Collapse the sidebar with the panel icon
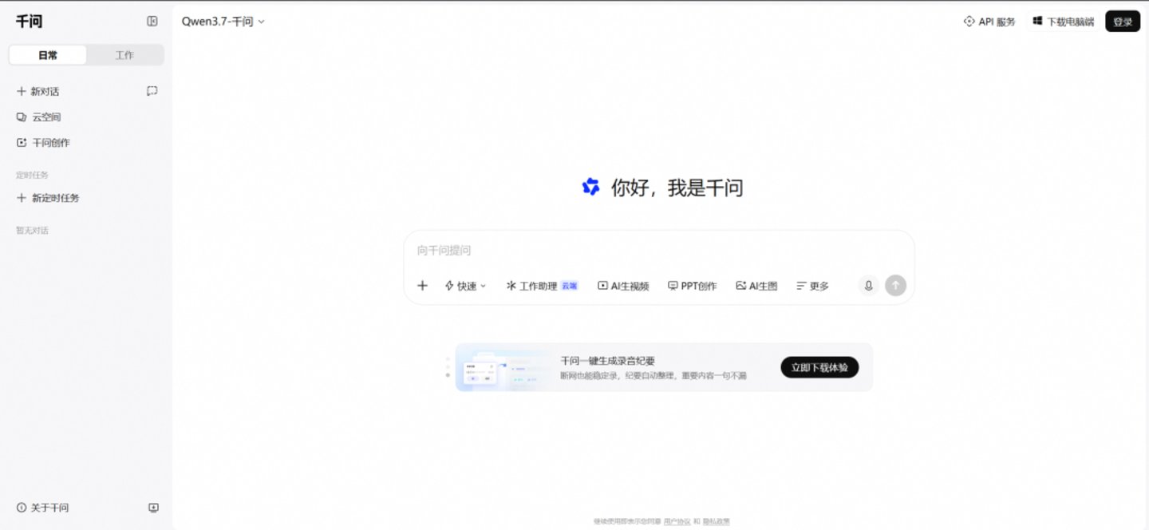 click(x=152, y=22)
